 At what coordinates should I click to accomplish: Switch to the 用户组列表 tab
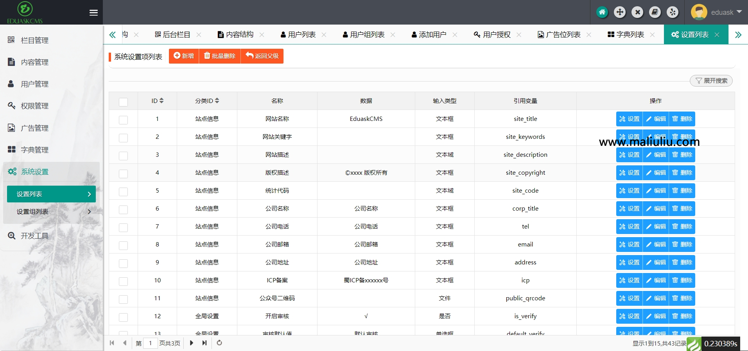pyautogui.click(x=367, y=34)
